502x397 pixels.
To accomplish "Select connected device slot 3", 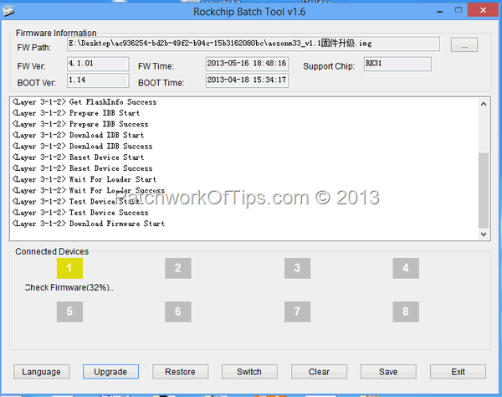I will pyautogui.click(x=297, y=268).
